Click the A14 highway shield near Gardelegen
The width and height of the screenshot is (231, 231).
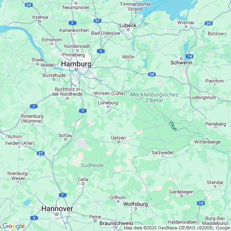(x=201, y=203)
